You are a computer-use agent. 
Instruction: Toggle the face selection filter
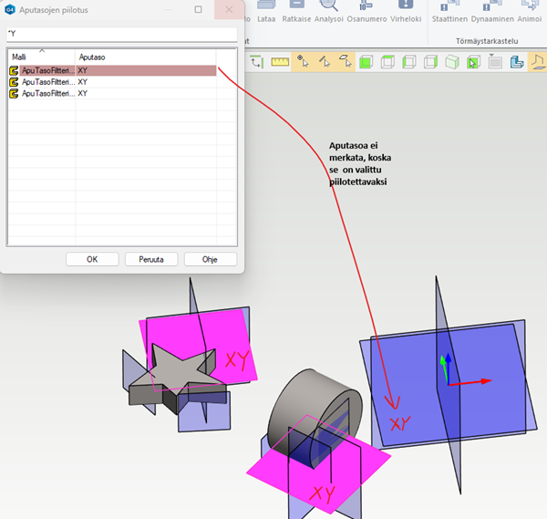346,62
